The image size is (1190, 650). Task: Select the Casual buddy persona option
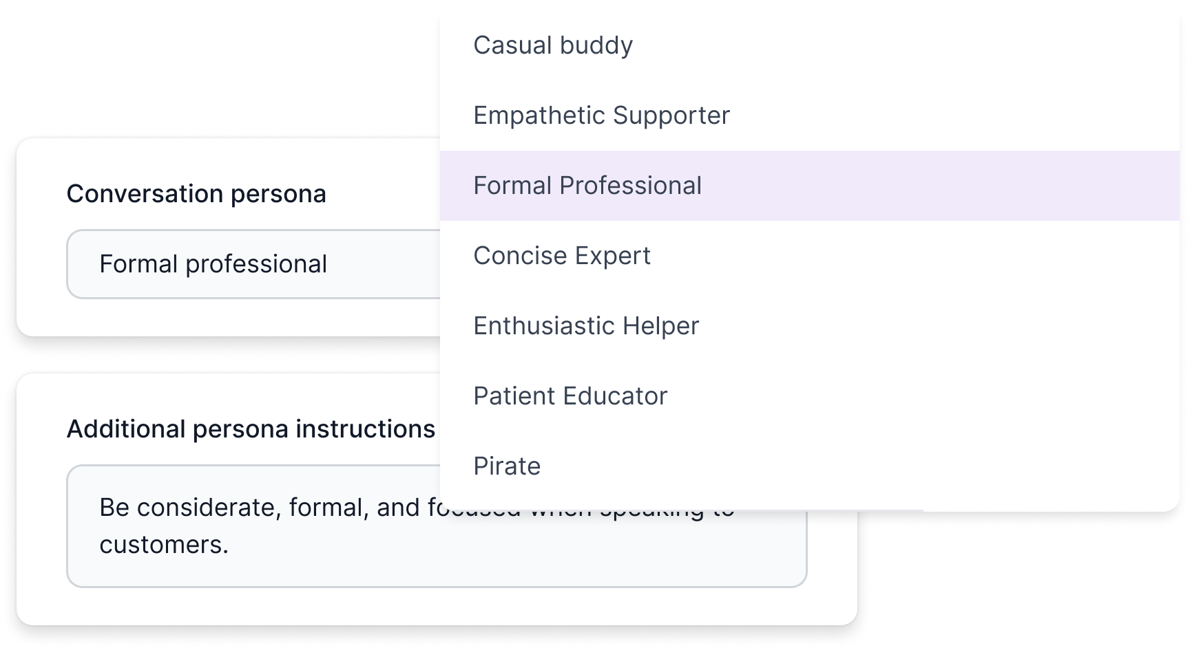pos(553,45)
